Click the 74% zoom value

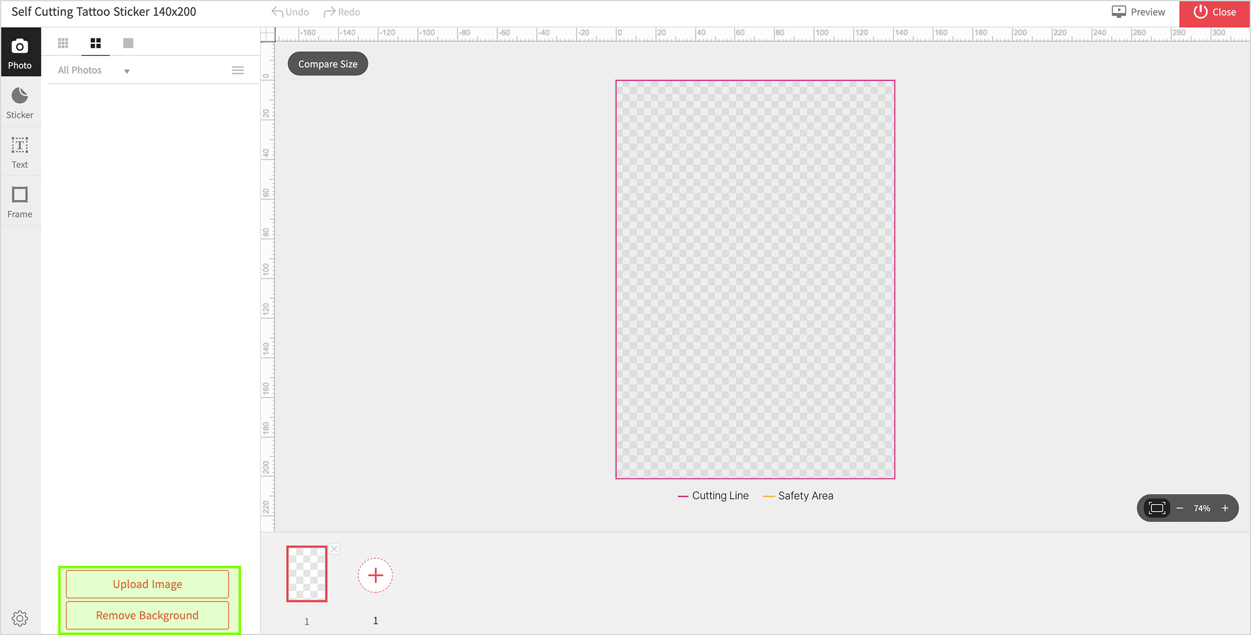pos(1202,508)
